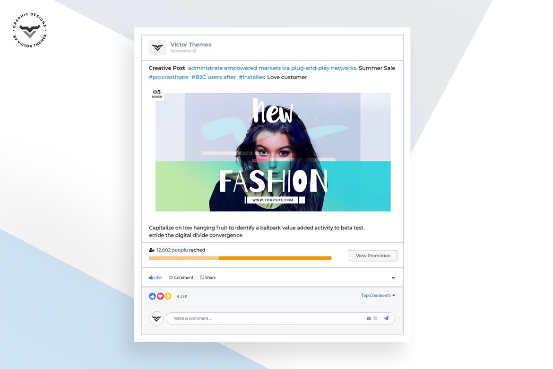Expand the Top Comments dropdown
This screenshot has width=553, height=369.
(378, 296)
